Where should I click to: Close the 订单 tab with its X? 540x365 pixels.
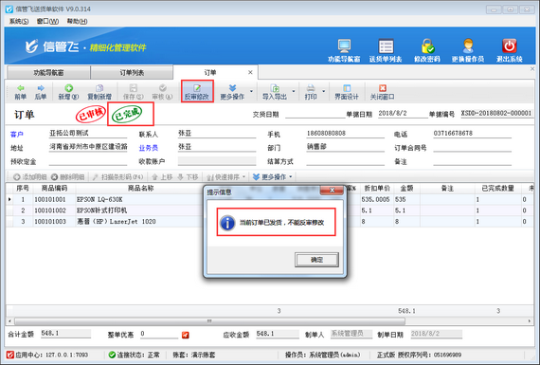[x=250, y=72]
